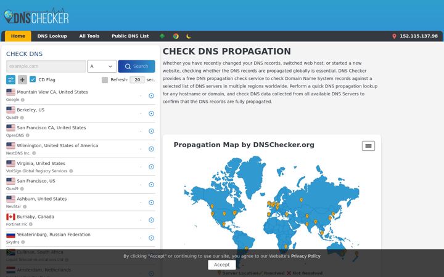Click the magnifier Search button

136,66
